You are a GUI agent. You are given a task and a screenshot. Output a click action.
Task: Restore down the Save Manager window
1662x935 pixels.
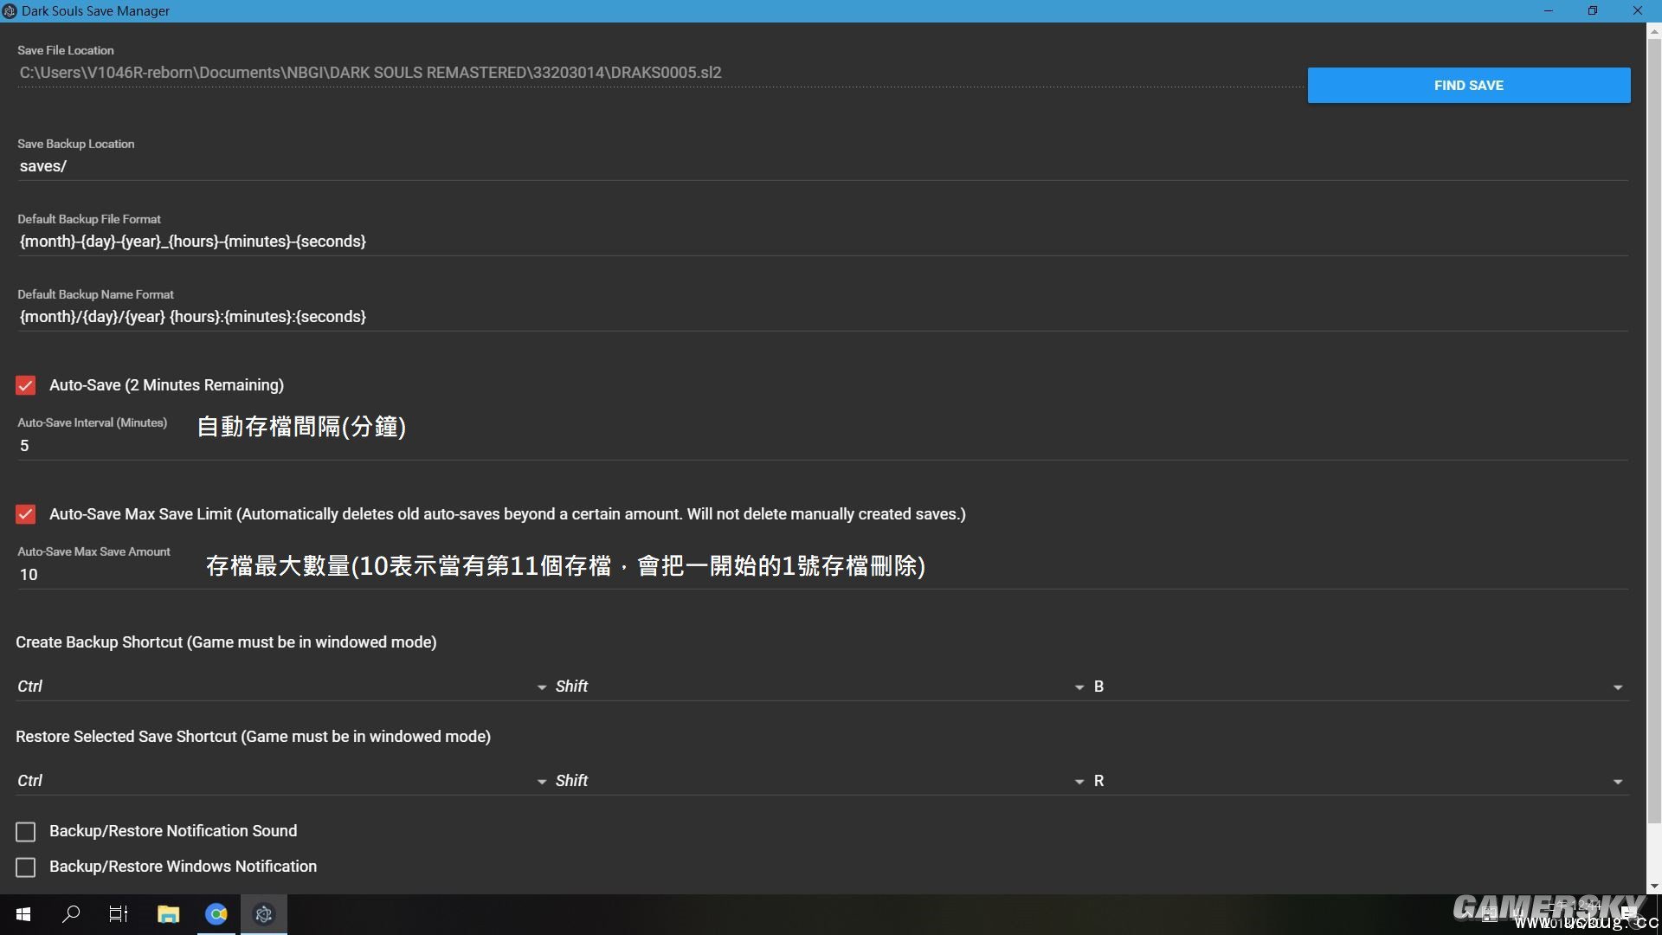(1593, 10)
